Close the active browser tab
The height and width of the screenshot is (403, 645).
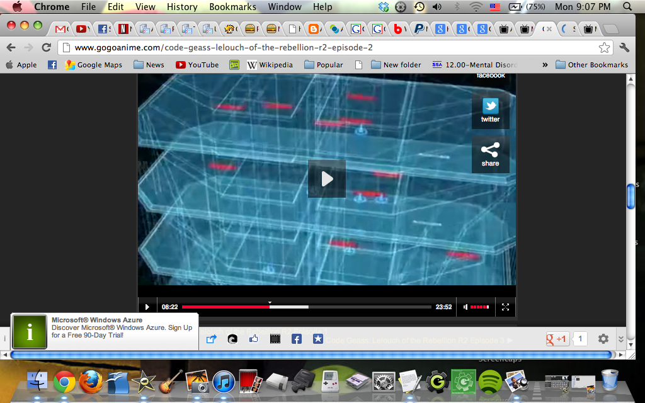click(549, 29)
